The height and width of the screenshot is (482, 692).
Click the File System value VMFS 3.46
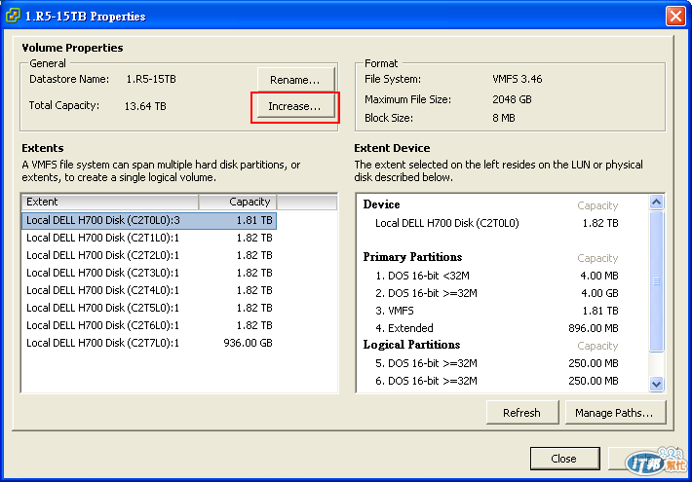518,80
